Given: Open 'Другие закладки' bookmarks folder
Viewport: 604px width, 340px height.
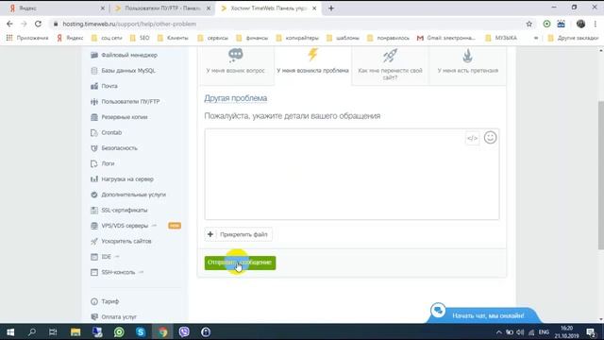Looking at the screenshot, I should coord(573,38).
